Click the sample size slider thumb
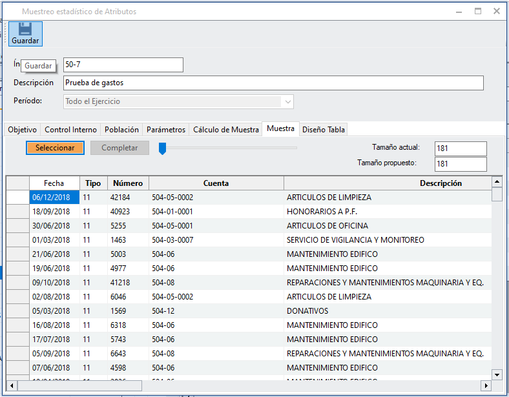This screenshot has height=397, width=509. 163,148
